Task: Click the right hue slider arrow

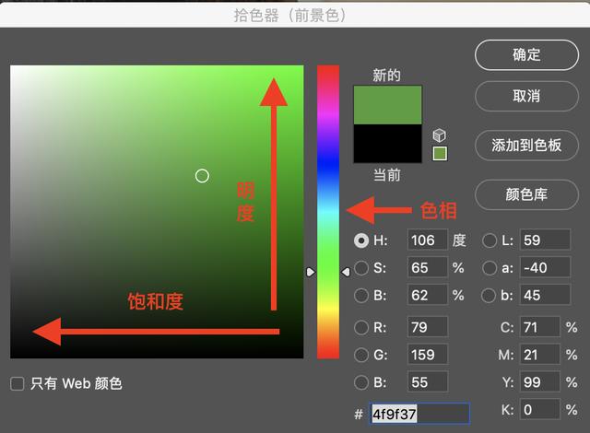Action: click(x=346, y=272)
